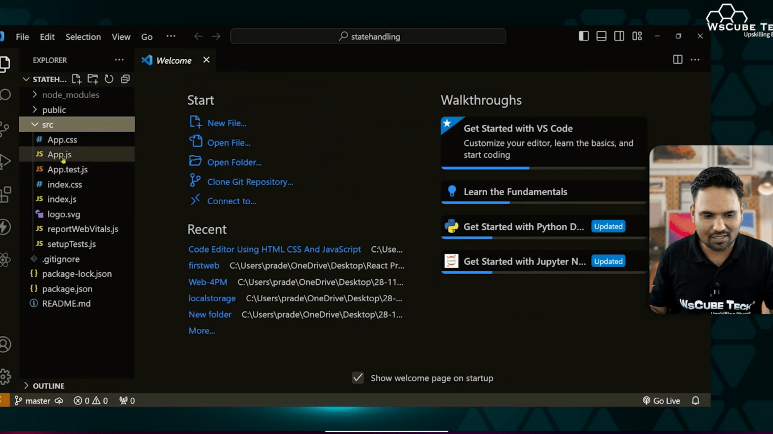Open the File menu
The width and height of the screenshot is (773, 434).
tap(22, 36)
